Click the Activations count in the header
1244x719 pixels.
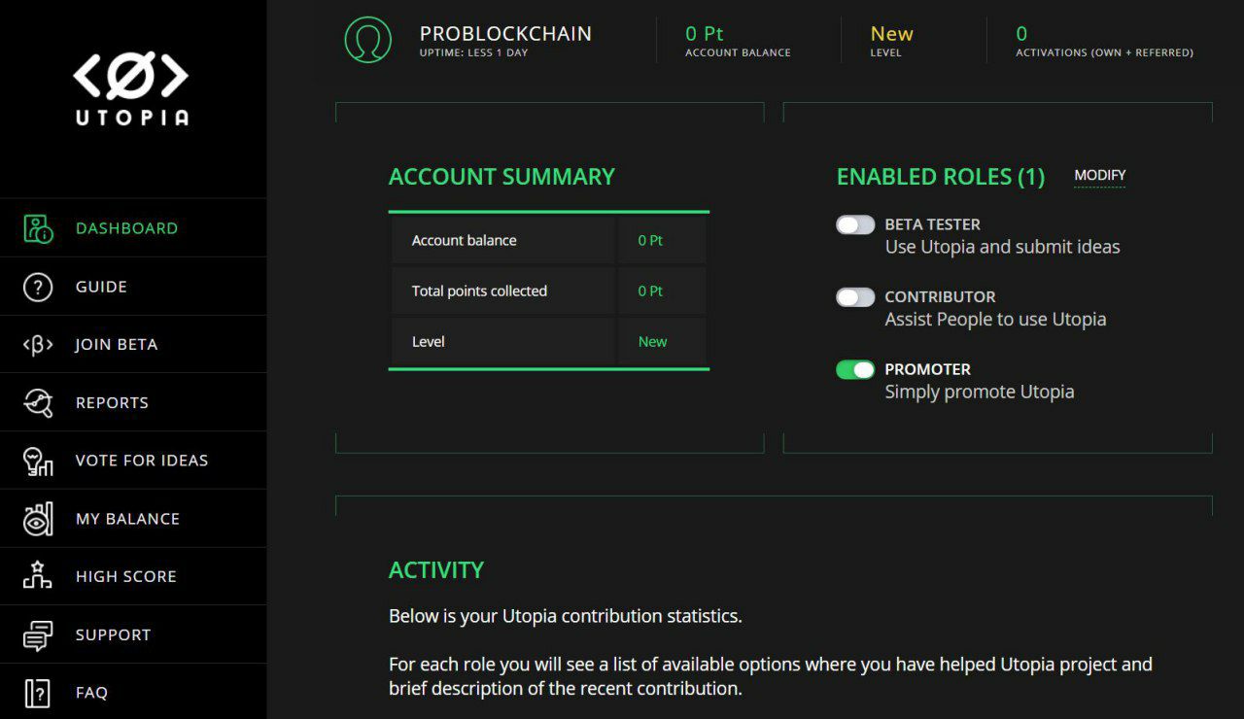[x=1021, y=34]
